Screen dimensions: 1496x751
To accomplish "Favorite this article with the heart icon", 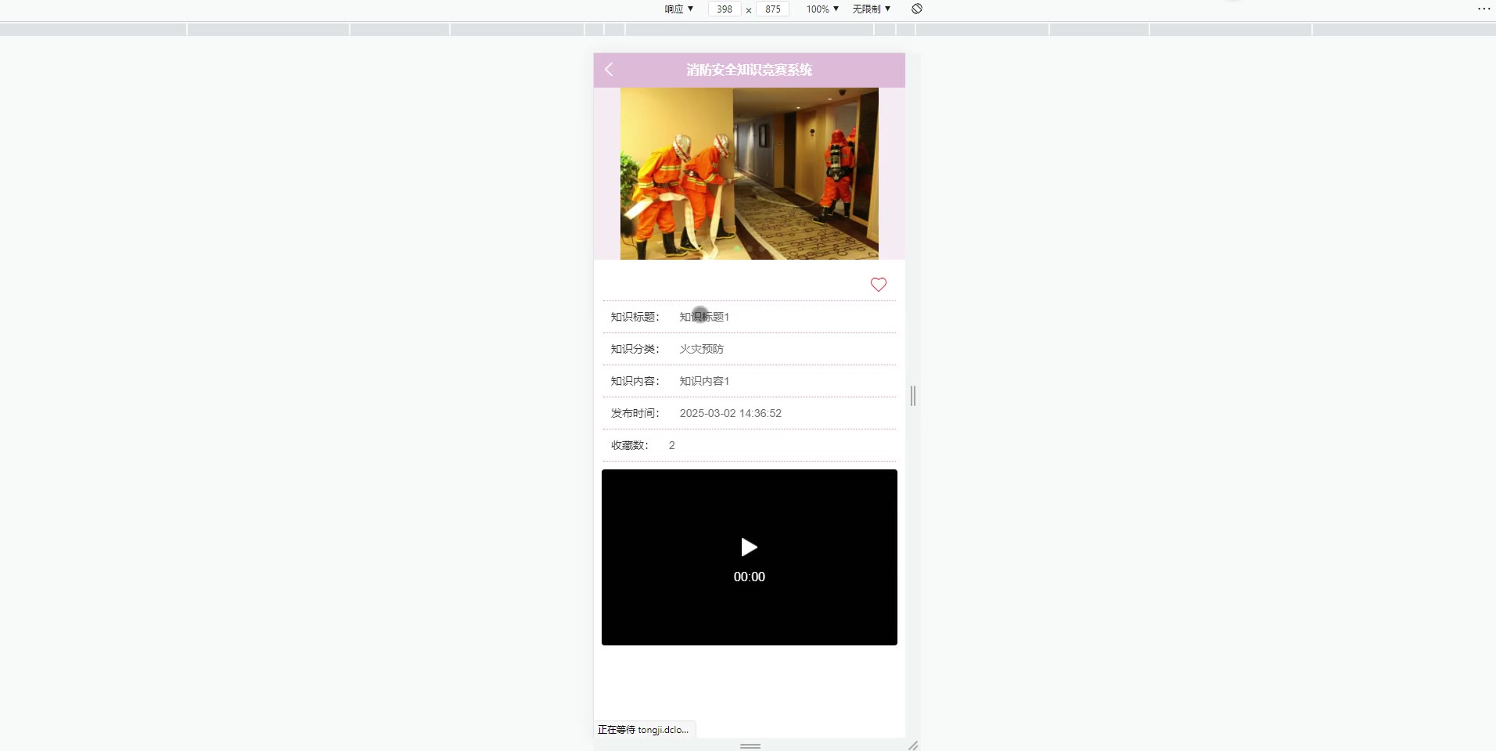I will click(879, 285).
